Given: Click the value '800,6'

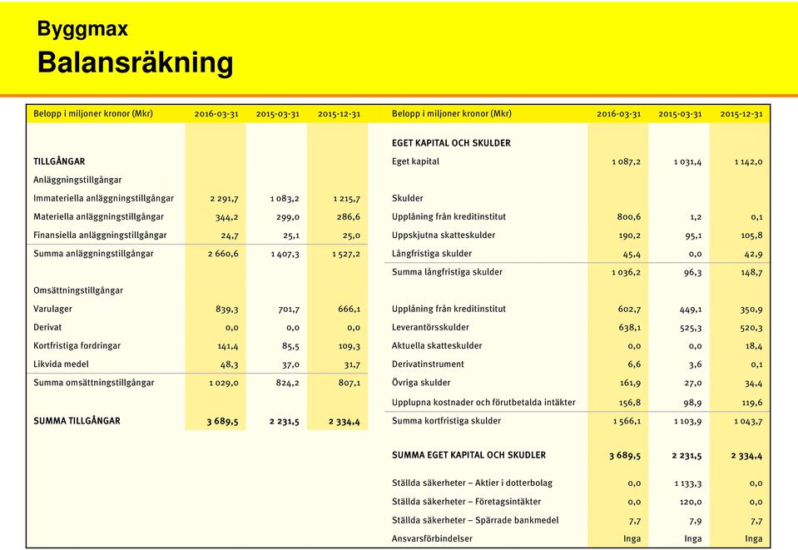Looking at the screenshot, I should click(x=629, y=216).
